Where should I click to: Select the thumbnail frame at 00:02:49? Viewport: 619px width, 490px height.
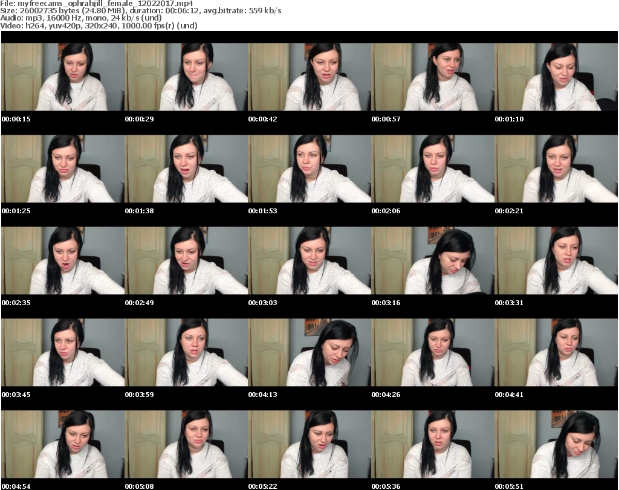coord(186,261)
